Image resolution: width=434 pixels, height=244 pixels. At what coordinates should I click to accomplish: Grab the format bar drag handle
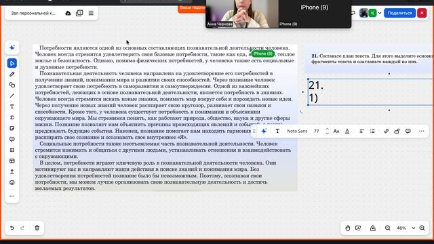tap(254, 131)
